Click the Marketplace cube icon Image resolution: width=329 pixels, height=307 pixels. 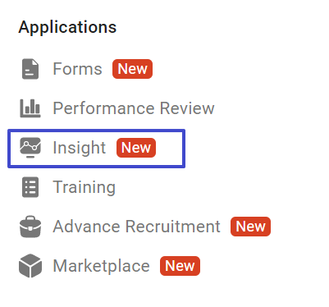coord(30,266)
